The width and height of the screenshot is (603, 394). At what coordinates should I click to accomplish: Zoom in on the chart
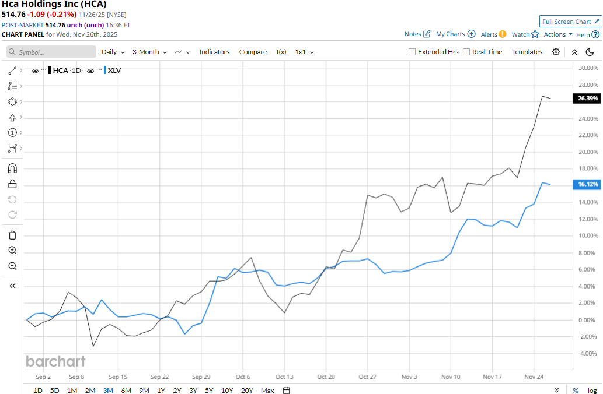tap(12, 251)
